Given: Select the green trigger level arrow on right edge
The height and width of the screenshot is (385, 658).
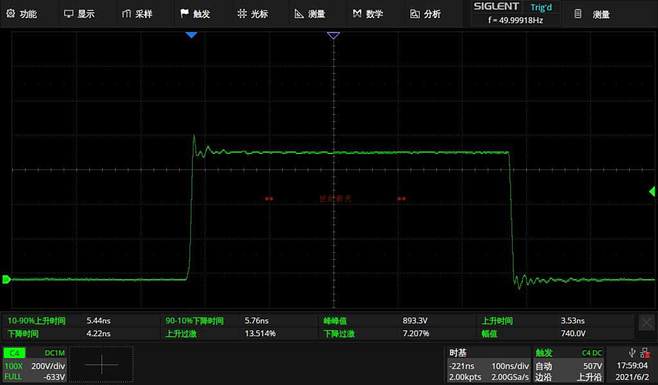Looking at the screenshot, I should 652,191.
